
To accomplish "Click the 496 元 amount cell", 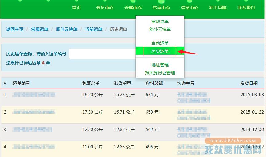I will pyautogui.click(x=152, y=147).
